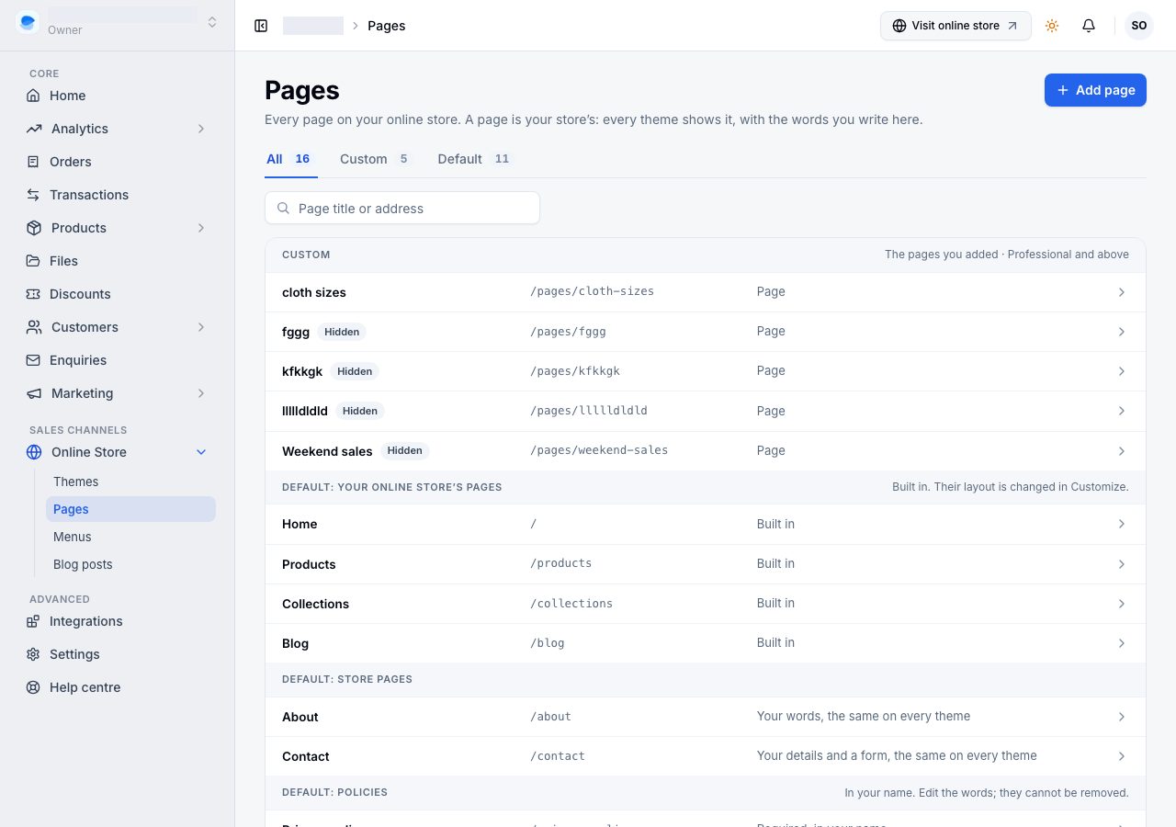This screenshot has height=827, width=1176.
Task: Open the Transactions menu item
Action: (117, 195)
